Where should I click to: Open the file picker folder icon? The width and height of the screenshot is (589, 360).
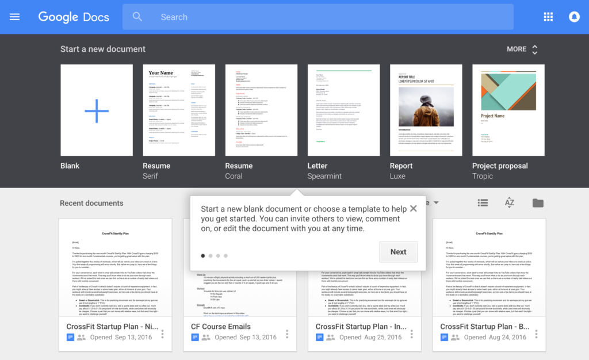[x=538, y=203]
